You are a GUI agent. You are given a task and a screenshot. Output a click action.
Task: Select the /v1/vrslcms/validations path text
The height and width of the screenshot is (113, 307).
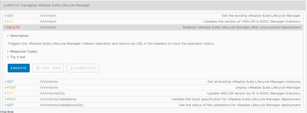point(58,99)
